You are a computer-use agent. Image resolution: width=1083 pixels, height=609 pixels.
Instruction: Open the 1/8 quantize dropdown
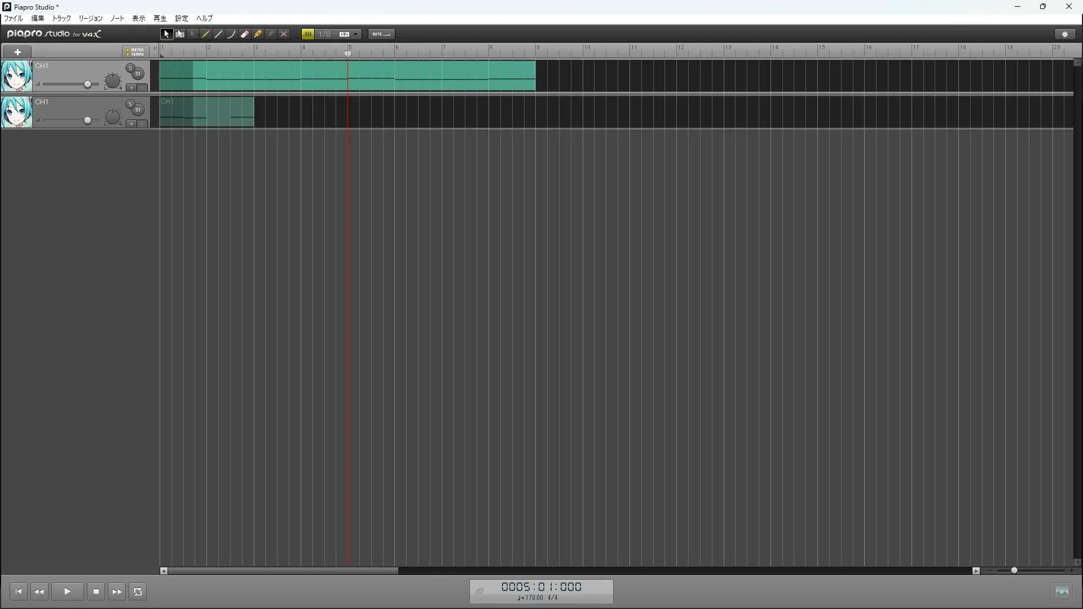[x=356, y=34]
